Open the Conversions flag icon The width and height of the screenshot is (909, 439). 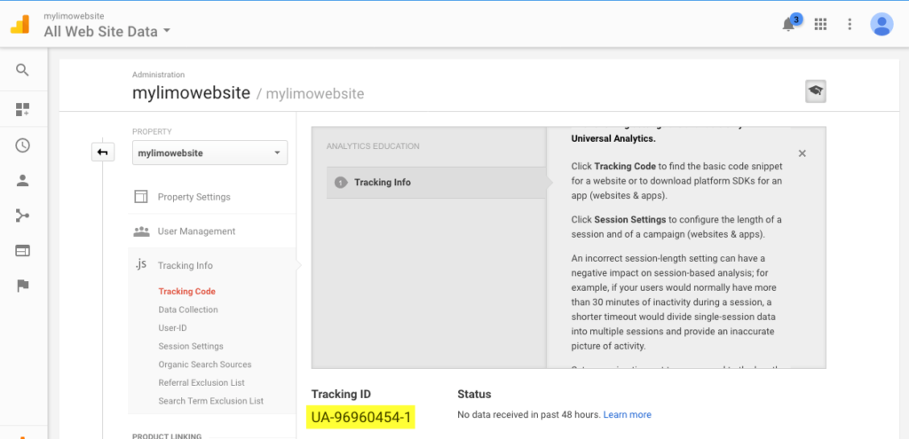tap(22, 286)
